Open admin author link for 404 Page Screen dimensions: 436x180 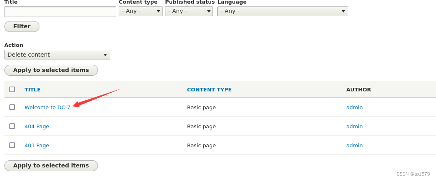(354, 127)
